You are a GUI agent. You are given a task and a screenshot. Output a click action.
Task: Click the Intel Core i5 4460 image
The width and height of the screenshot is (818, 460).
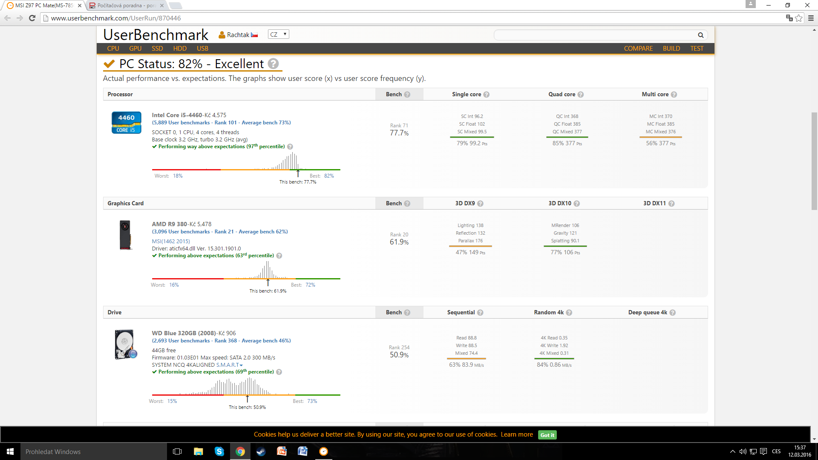(126, 123)
